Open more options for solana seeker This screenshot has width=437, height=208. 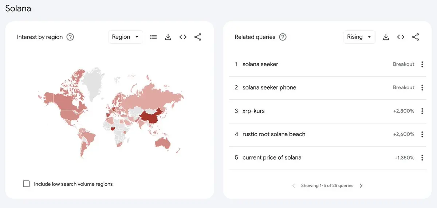coord(422,64)
